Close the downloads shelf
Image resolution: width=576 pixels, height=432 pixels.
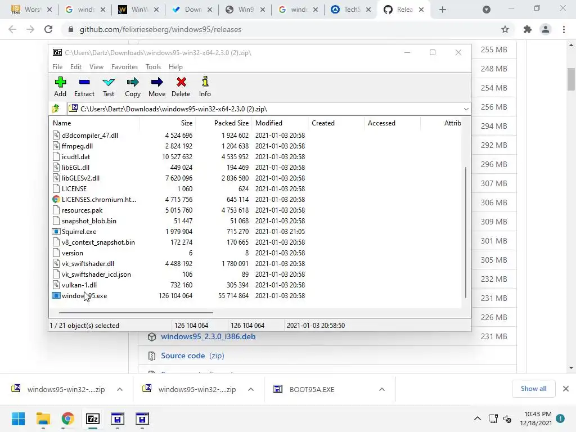[566, 389]
